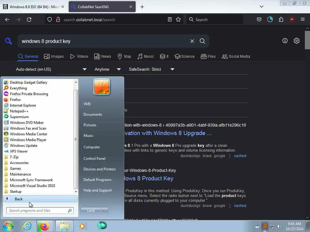
Task: Close the Windows 8.0 ISO tab
Action: click(x=63, y=7)
